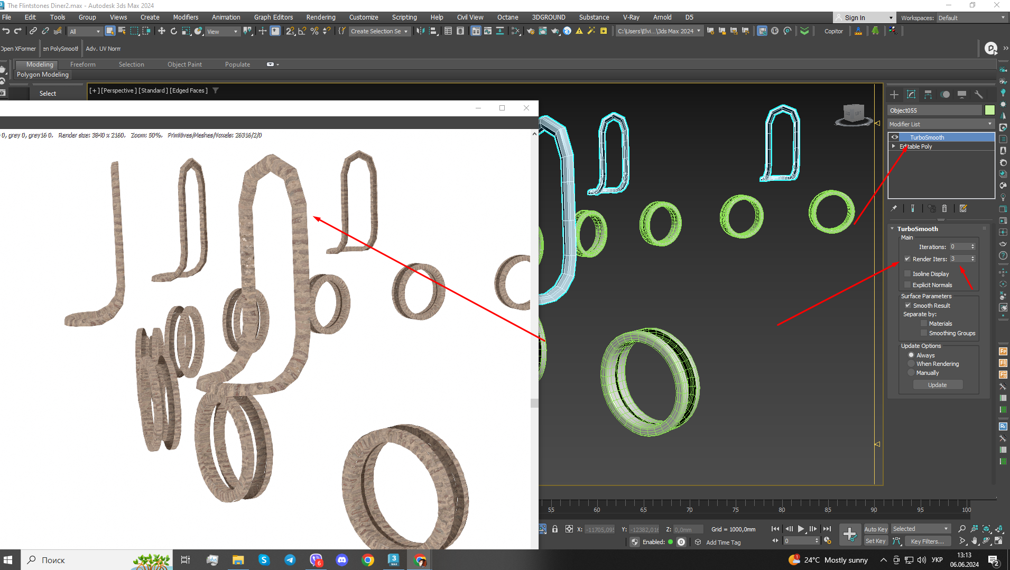1010x570 pixels.
Task: Open the Modifier List dropdown
Action: click(941, 124)
